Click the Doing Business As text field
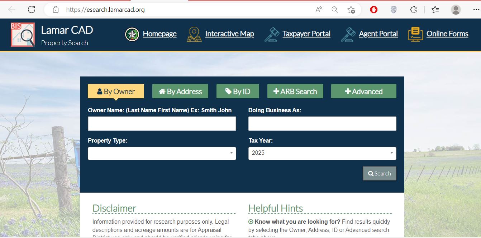 (x=322, y=124)
